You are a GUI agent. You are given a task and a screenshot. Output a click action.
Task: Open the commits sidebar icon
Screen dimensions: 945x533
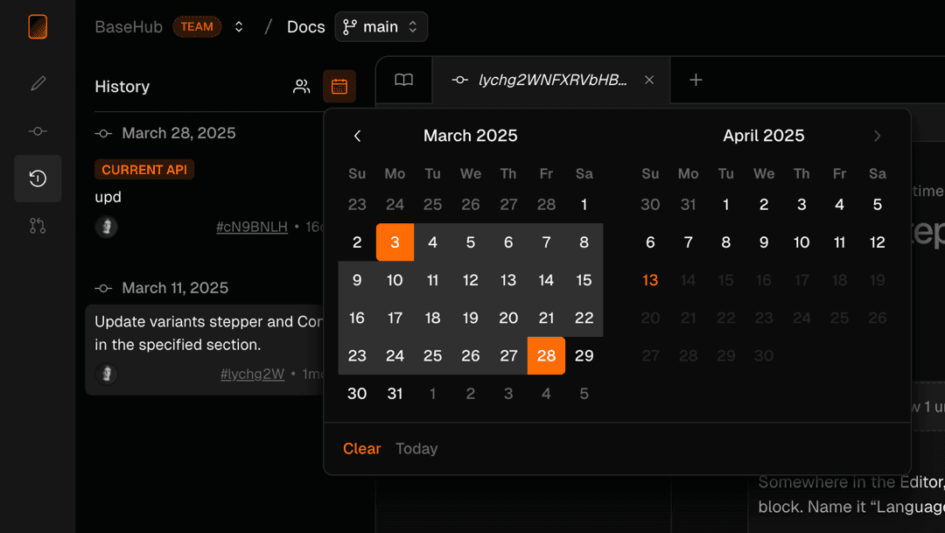pos(38,131)
